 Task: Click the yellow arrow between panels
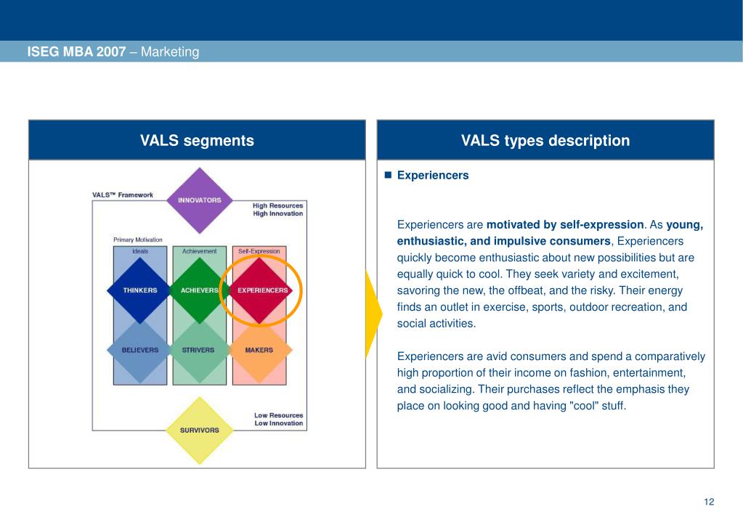373,314
